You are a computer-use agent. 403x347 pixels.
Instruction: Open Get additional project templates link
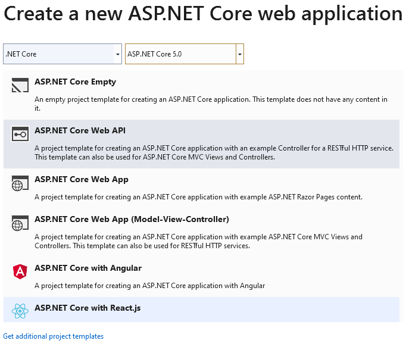pos(53,336)
